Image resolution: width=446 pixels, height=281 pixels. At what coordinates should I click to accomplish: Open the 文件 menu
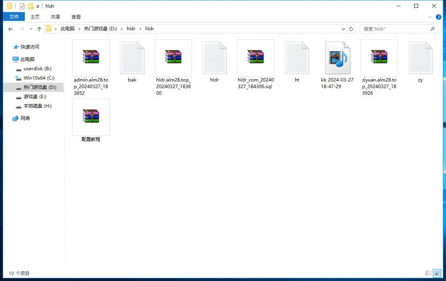pyautogui.click(x=14, y=17)
